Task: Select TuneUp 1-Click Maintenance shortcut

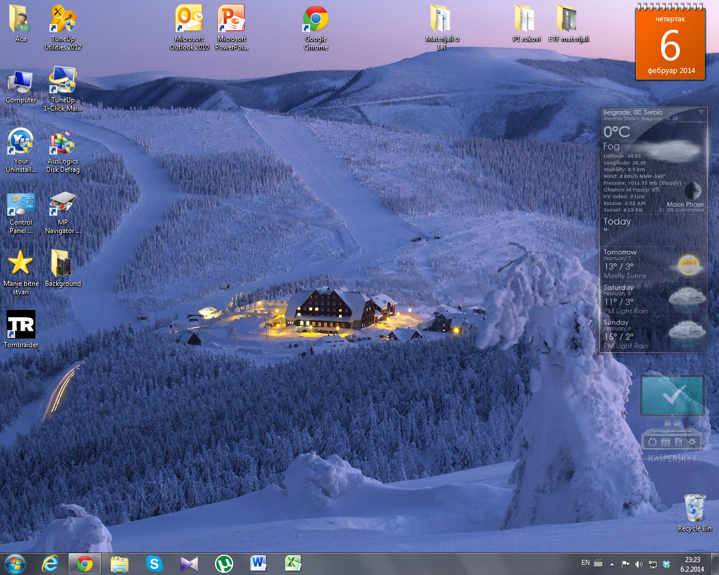Action: 63,89
